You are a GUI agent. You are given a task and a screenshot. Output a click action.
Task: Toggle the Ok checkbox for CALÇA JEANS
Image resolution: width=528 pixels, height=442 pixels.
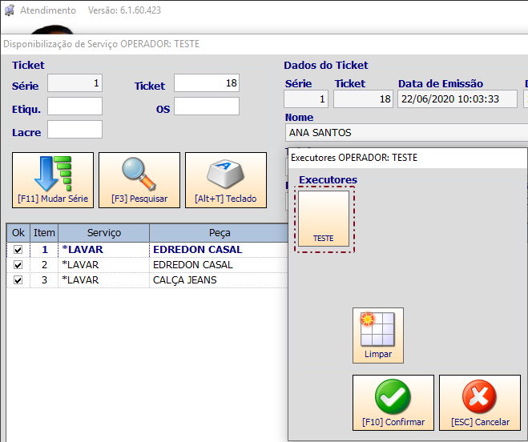coord(18,280)
